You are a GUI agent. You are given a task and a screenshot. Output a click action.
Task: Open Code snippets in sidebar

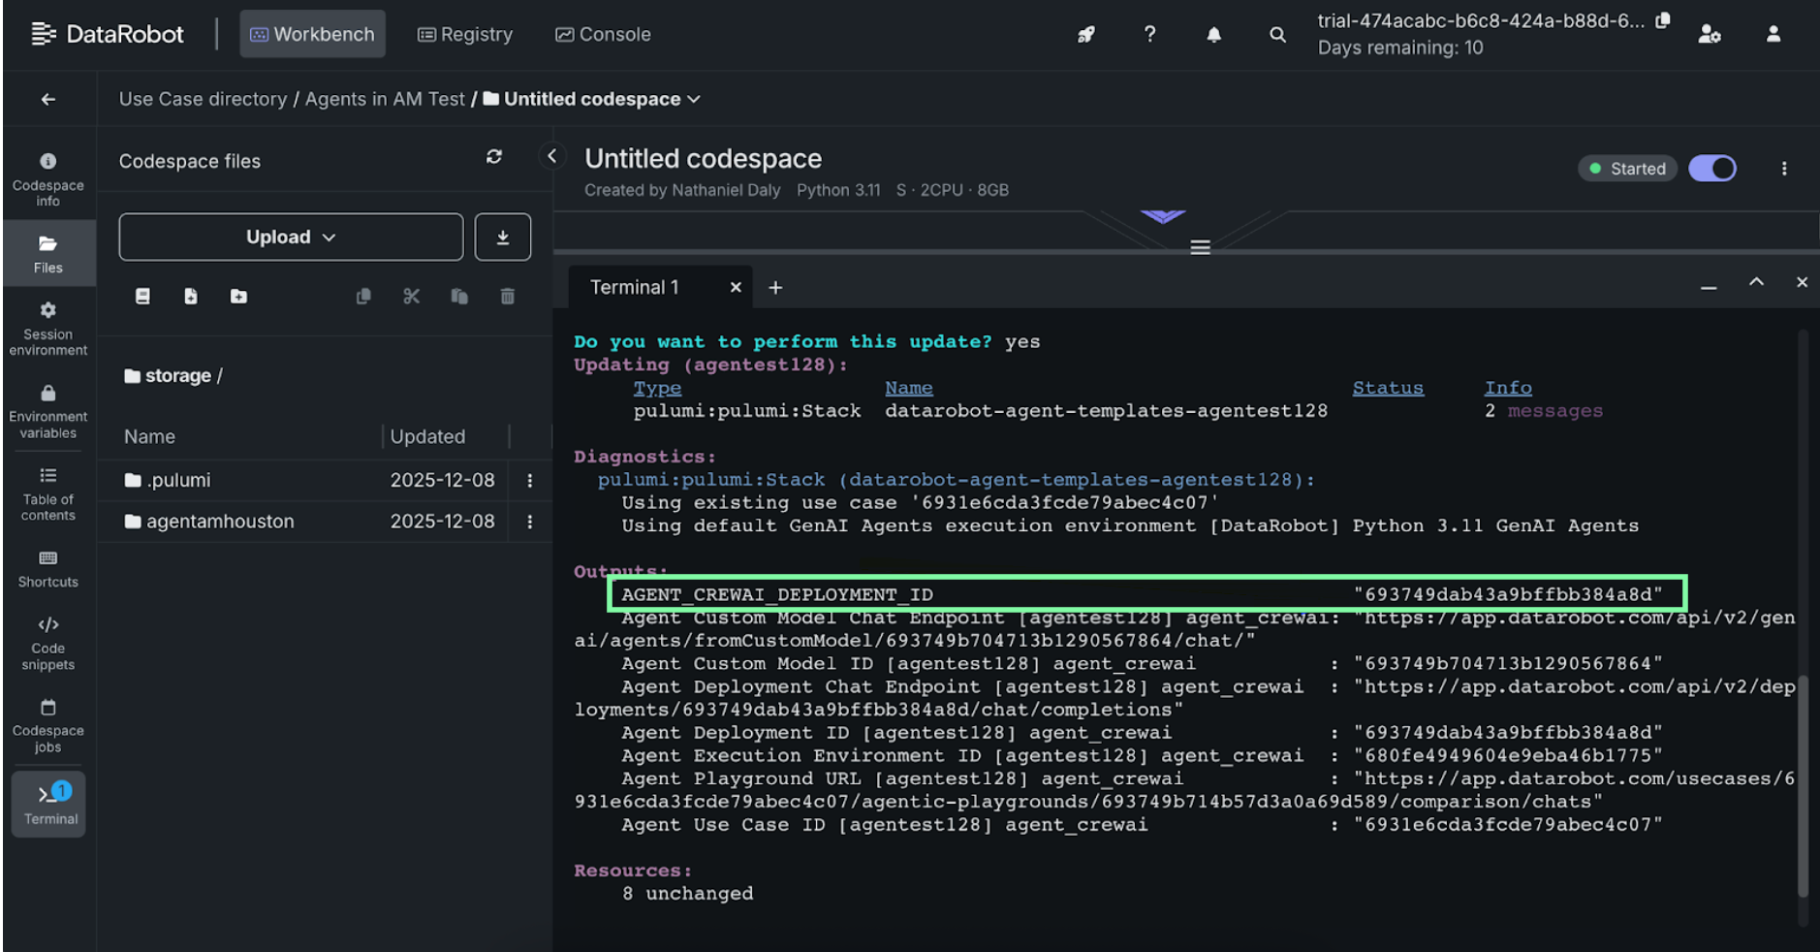tap(47, 643)
